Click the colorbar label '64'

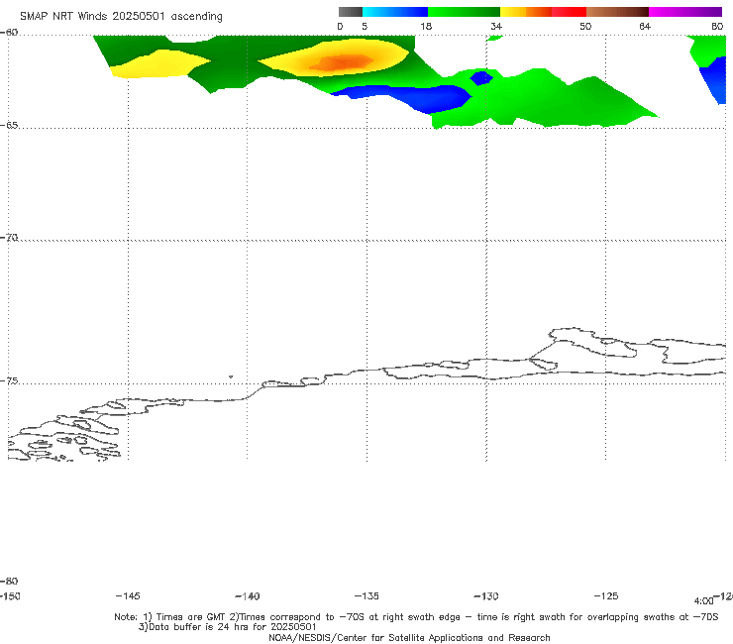[645, 27]
